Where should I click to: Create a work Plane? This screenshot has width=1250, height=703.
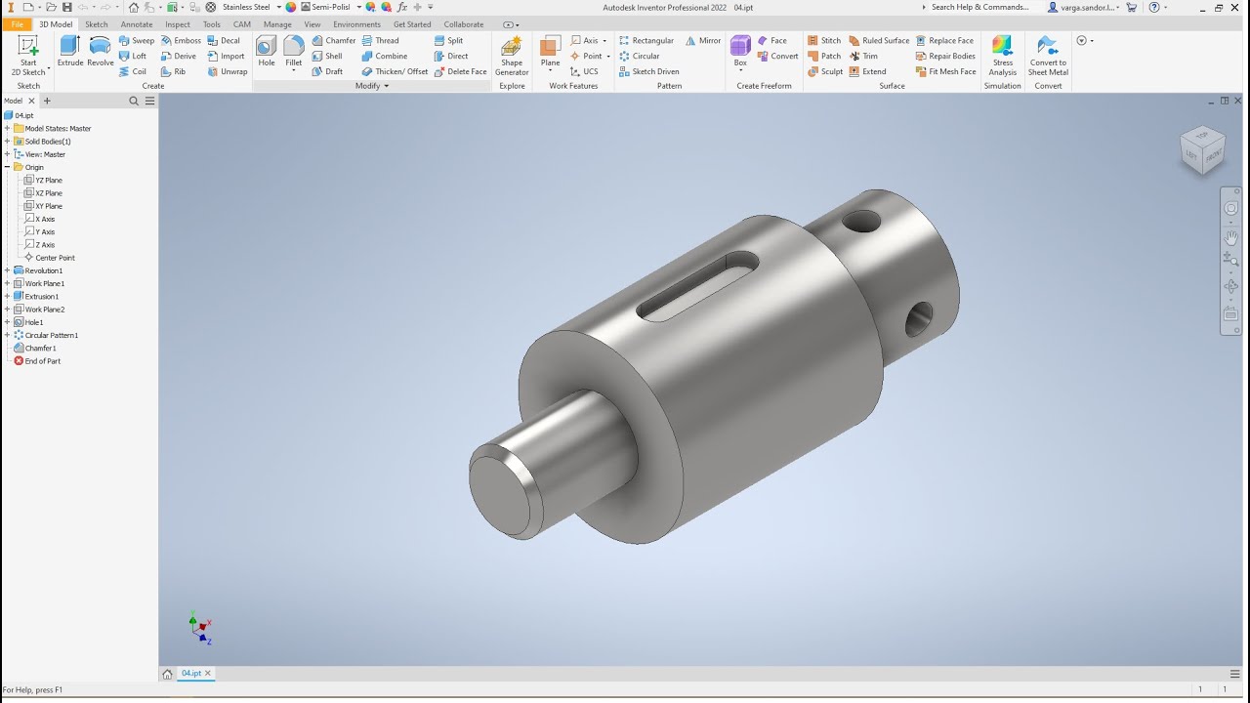click(x=551, y=54)
